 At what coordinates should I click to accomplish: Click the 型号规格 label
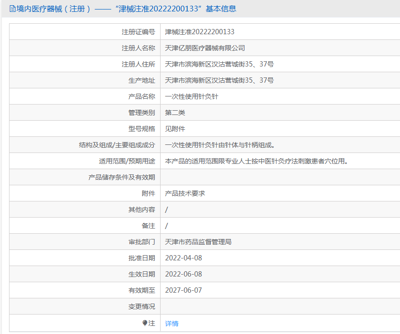pyautogui.click(x=142, y=129)
